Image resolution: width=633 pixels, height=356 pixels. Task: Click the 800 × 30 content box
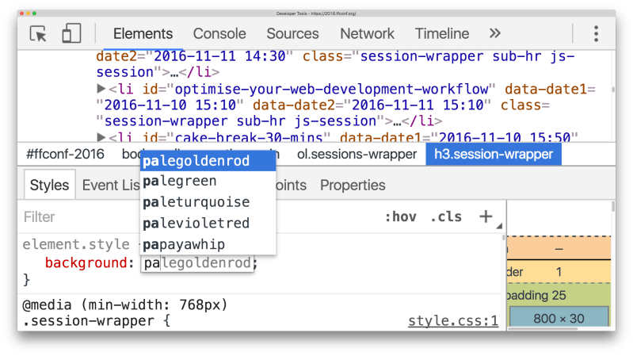point(559,318)
